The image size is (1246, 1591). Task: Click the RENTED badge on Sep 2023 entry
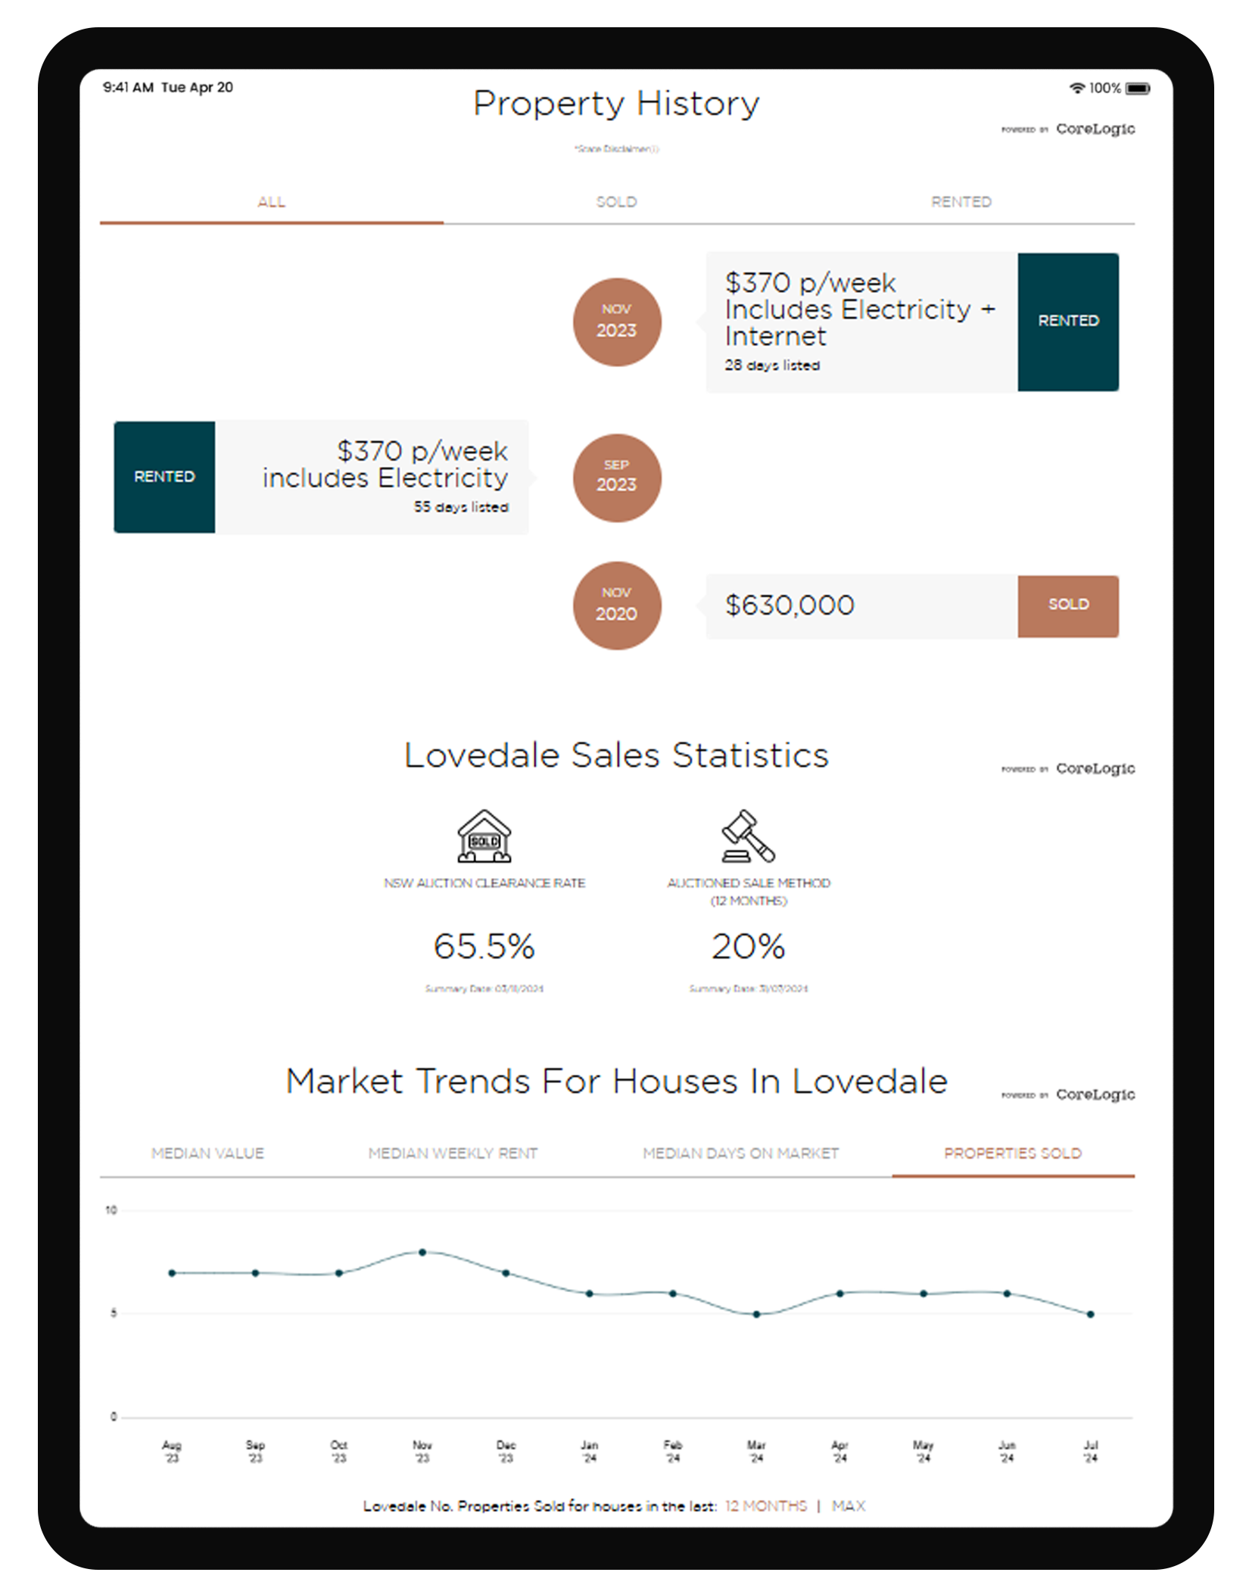[164, 477]
